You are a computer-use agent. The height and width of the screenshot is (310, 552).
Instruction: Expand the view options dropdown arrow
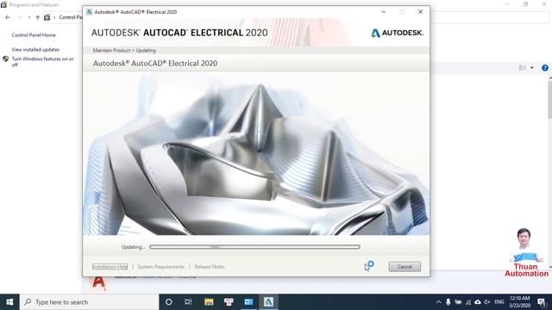point(532,68)
